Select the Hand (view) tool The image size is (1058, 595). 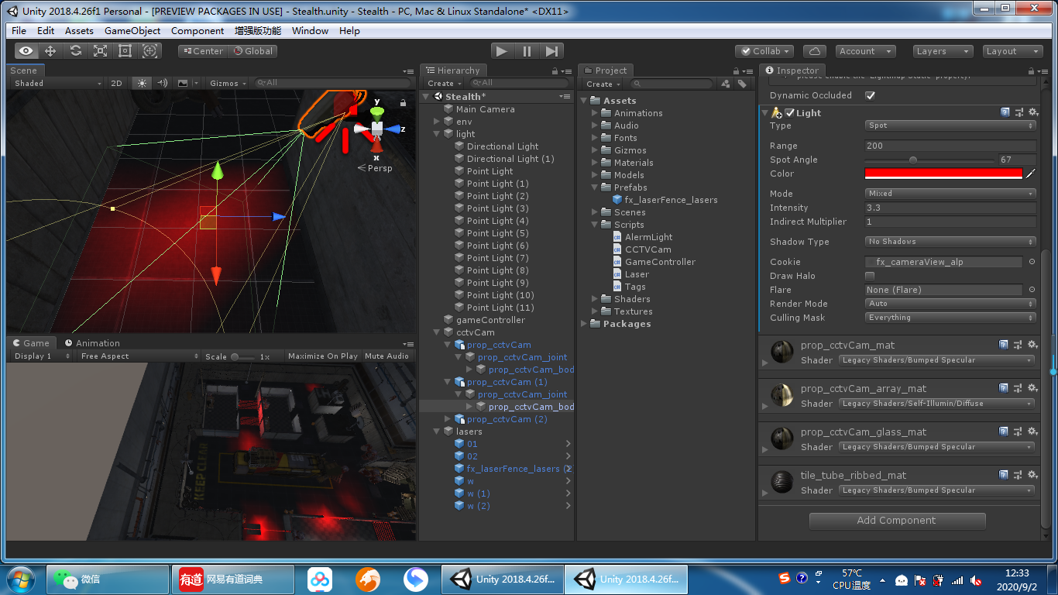point(26,51)
